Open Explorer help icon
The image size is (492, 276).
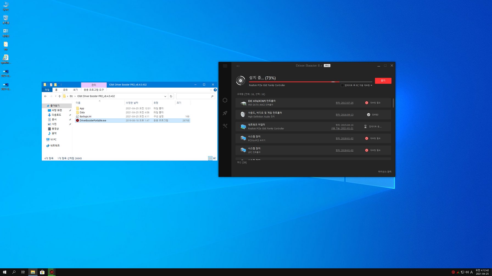[215, 90]
